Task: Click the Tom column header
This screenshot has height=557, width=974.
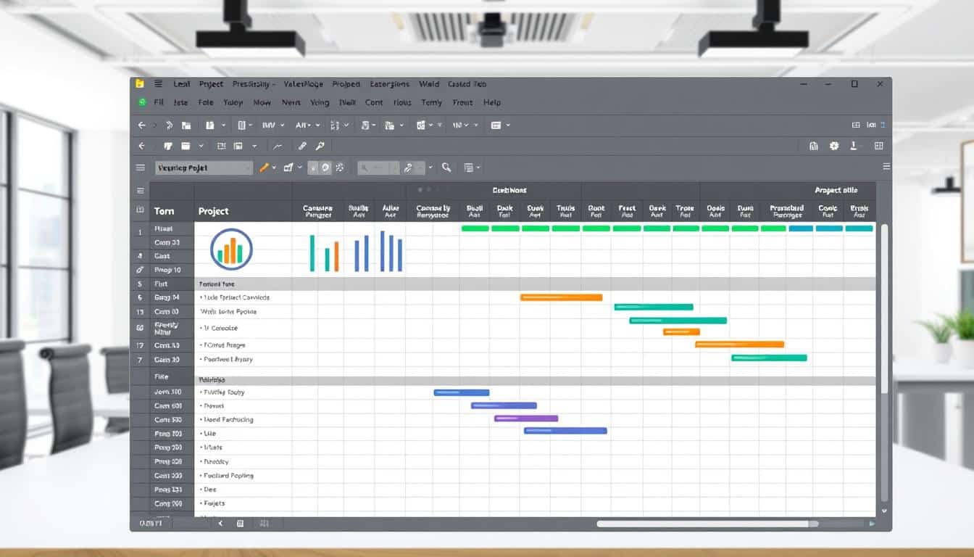Action: [164, 211]
